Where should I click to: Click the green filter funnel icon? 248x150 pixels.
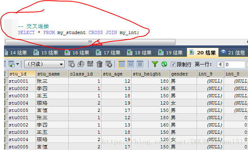pos(155,64)
